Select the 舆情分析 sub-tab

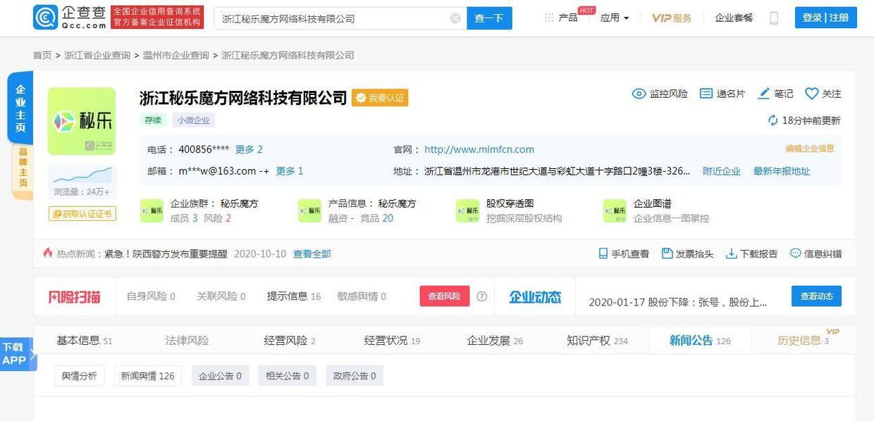pyautogui.click(x=80, y=376)
